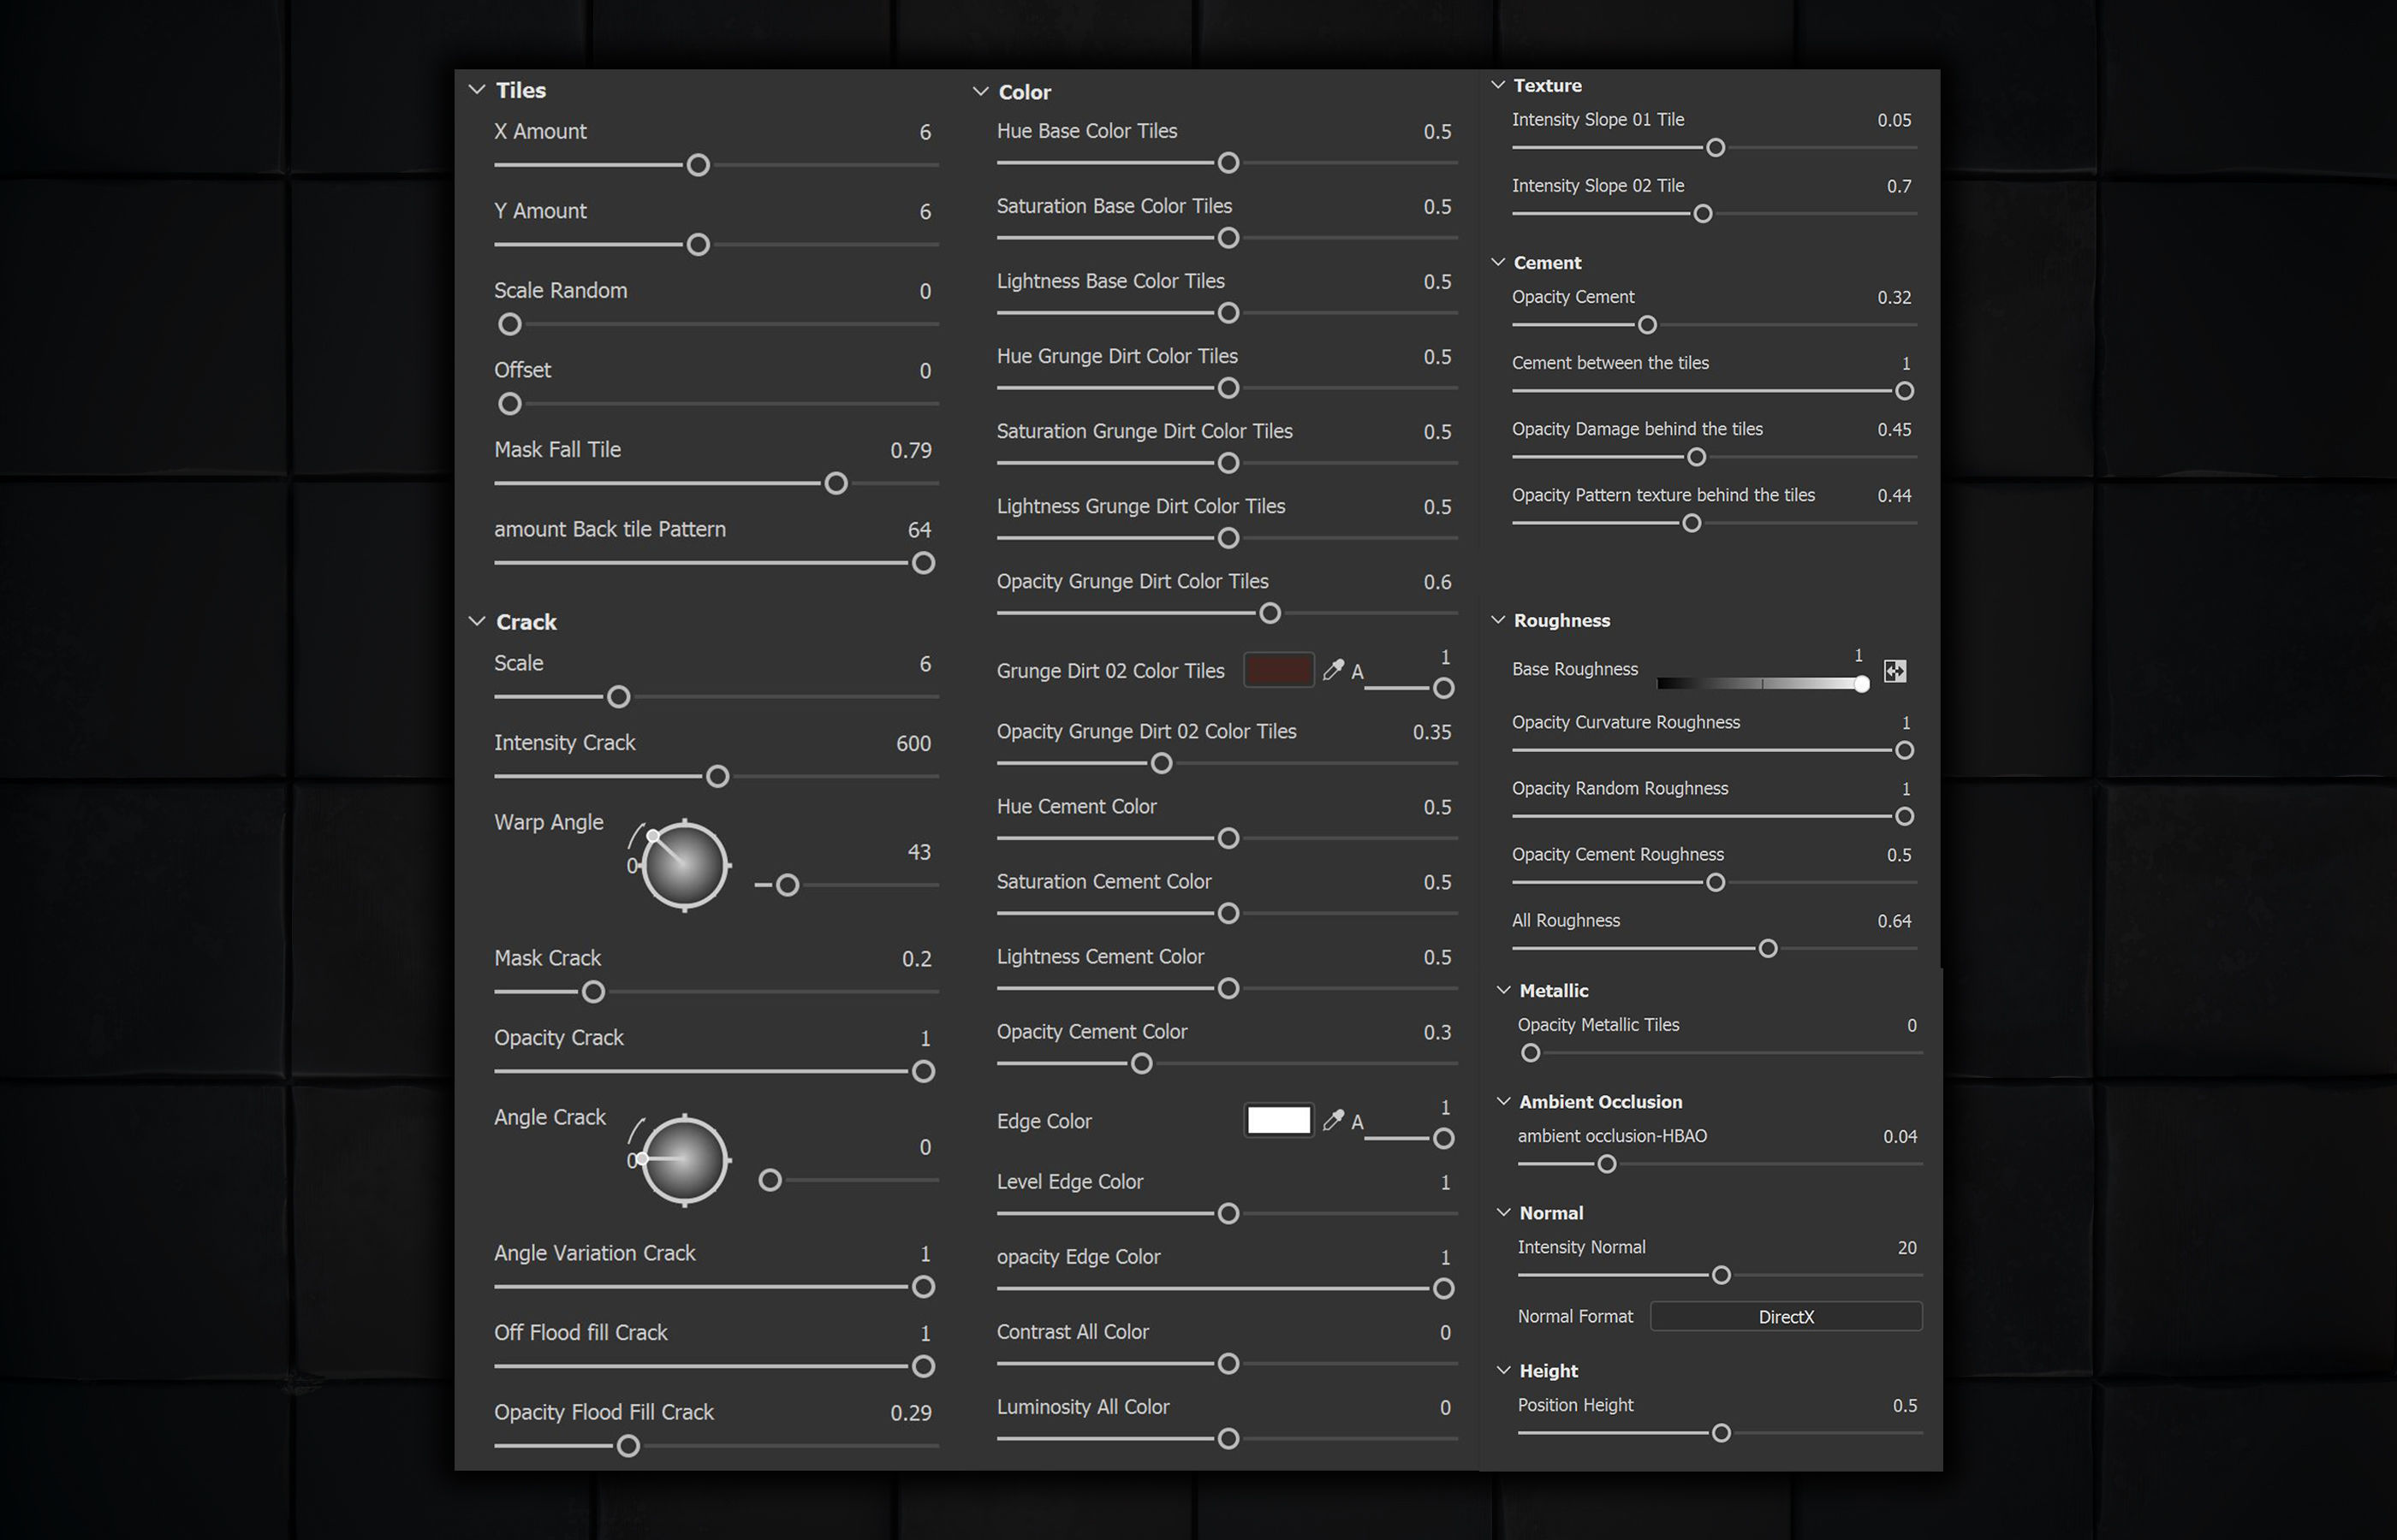Click the Intensity Crack value 600
Image resolution: width=2397 pixels, height=1540 pixels.
pos(913,743)
